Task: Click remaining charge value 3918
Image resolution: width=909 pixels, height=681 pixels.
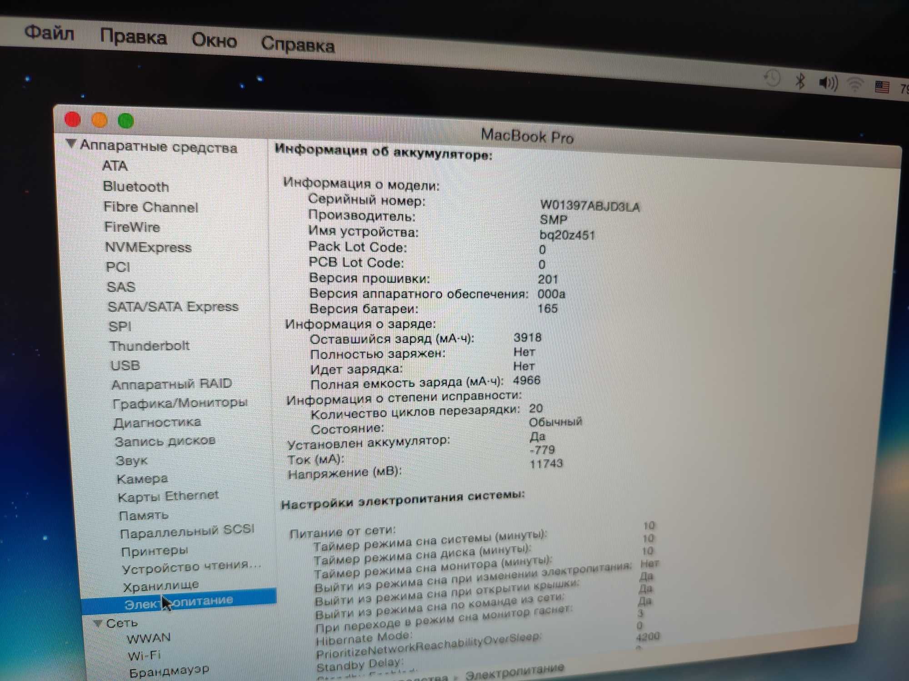Action: (527, 337)
